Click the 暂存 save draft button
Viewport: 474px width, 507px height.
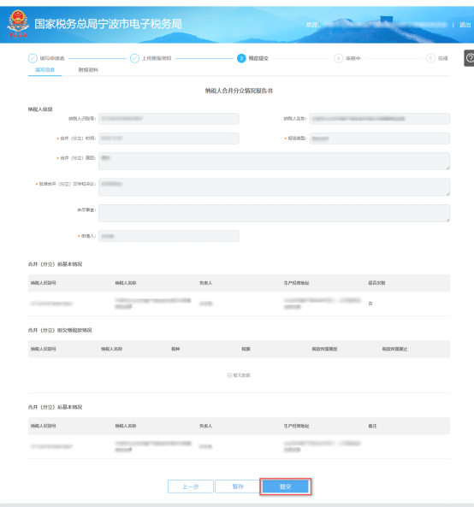point(238,486)
